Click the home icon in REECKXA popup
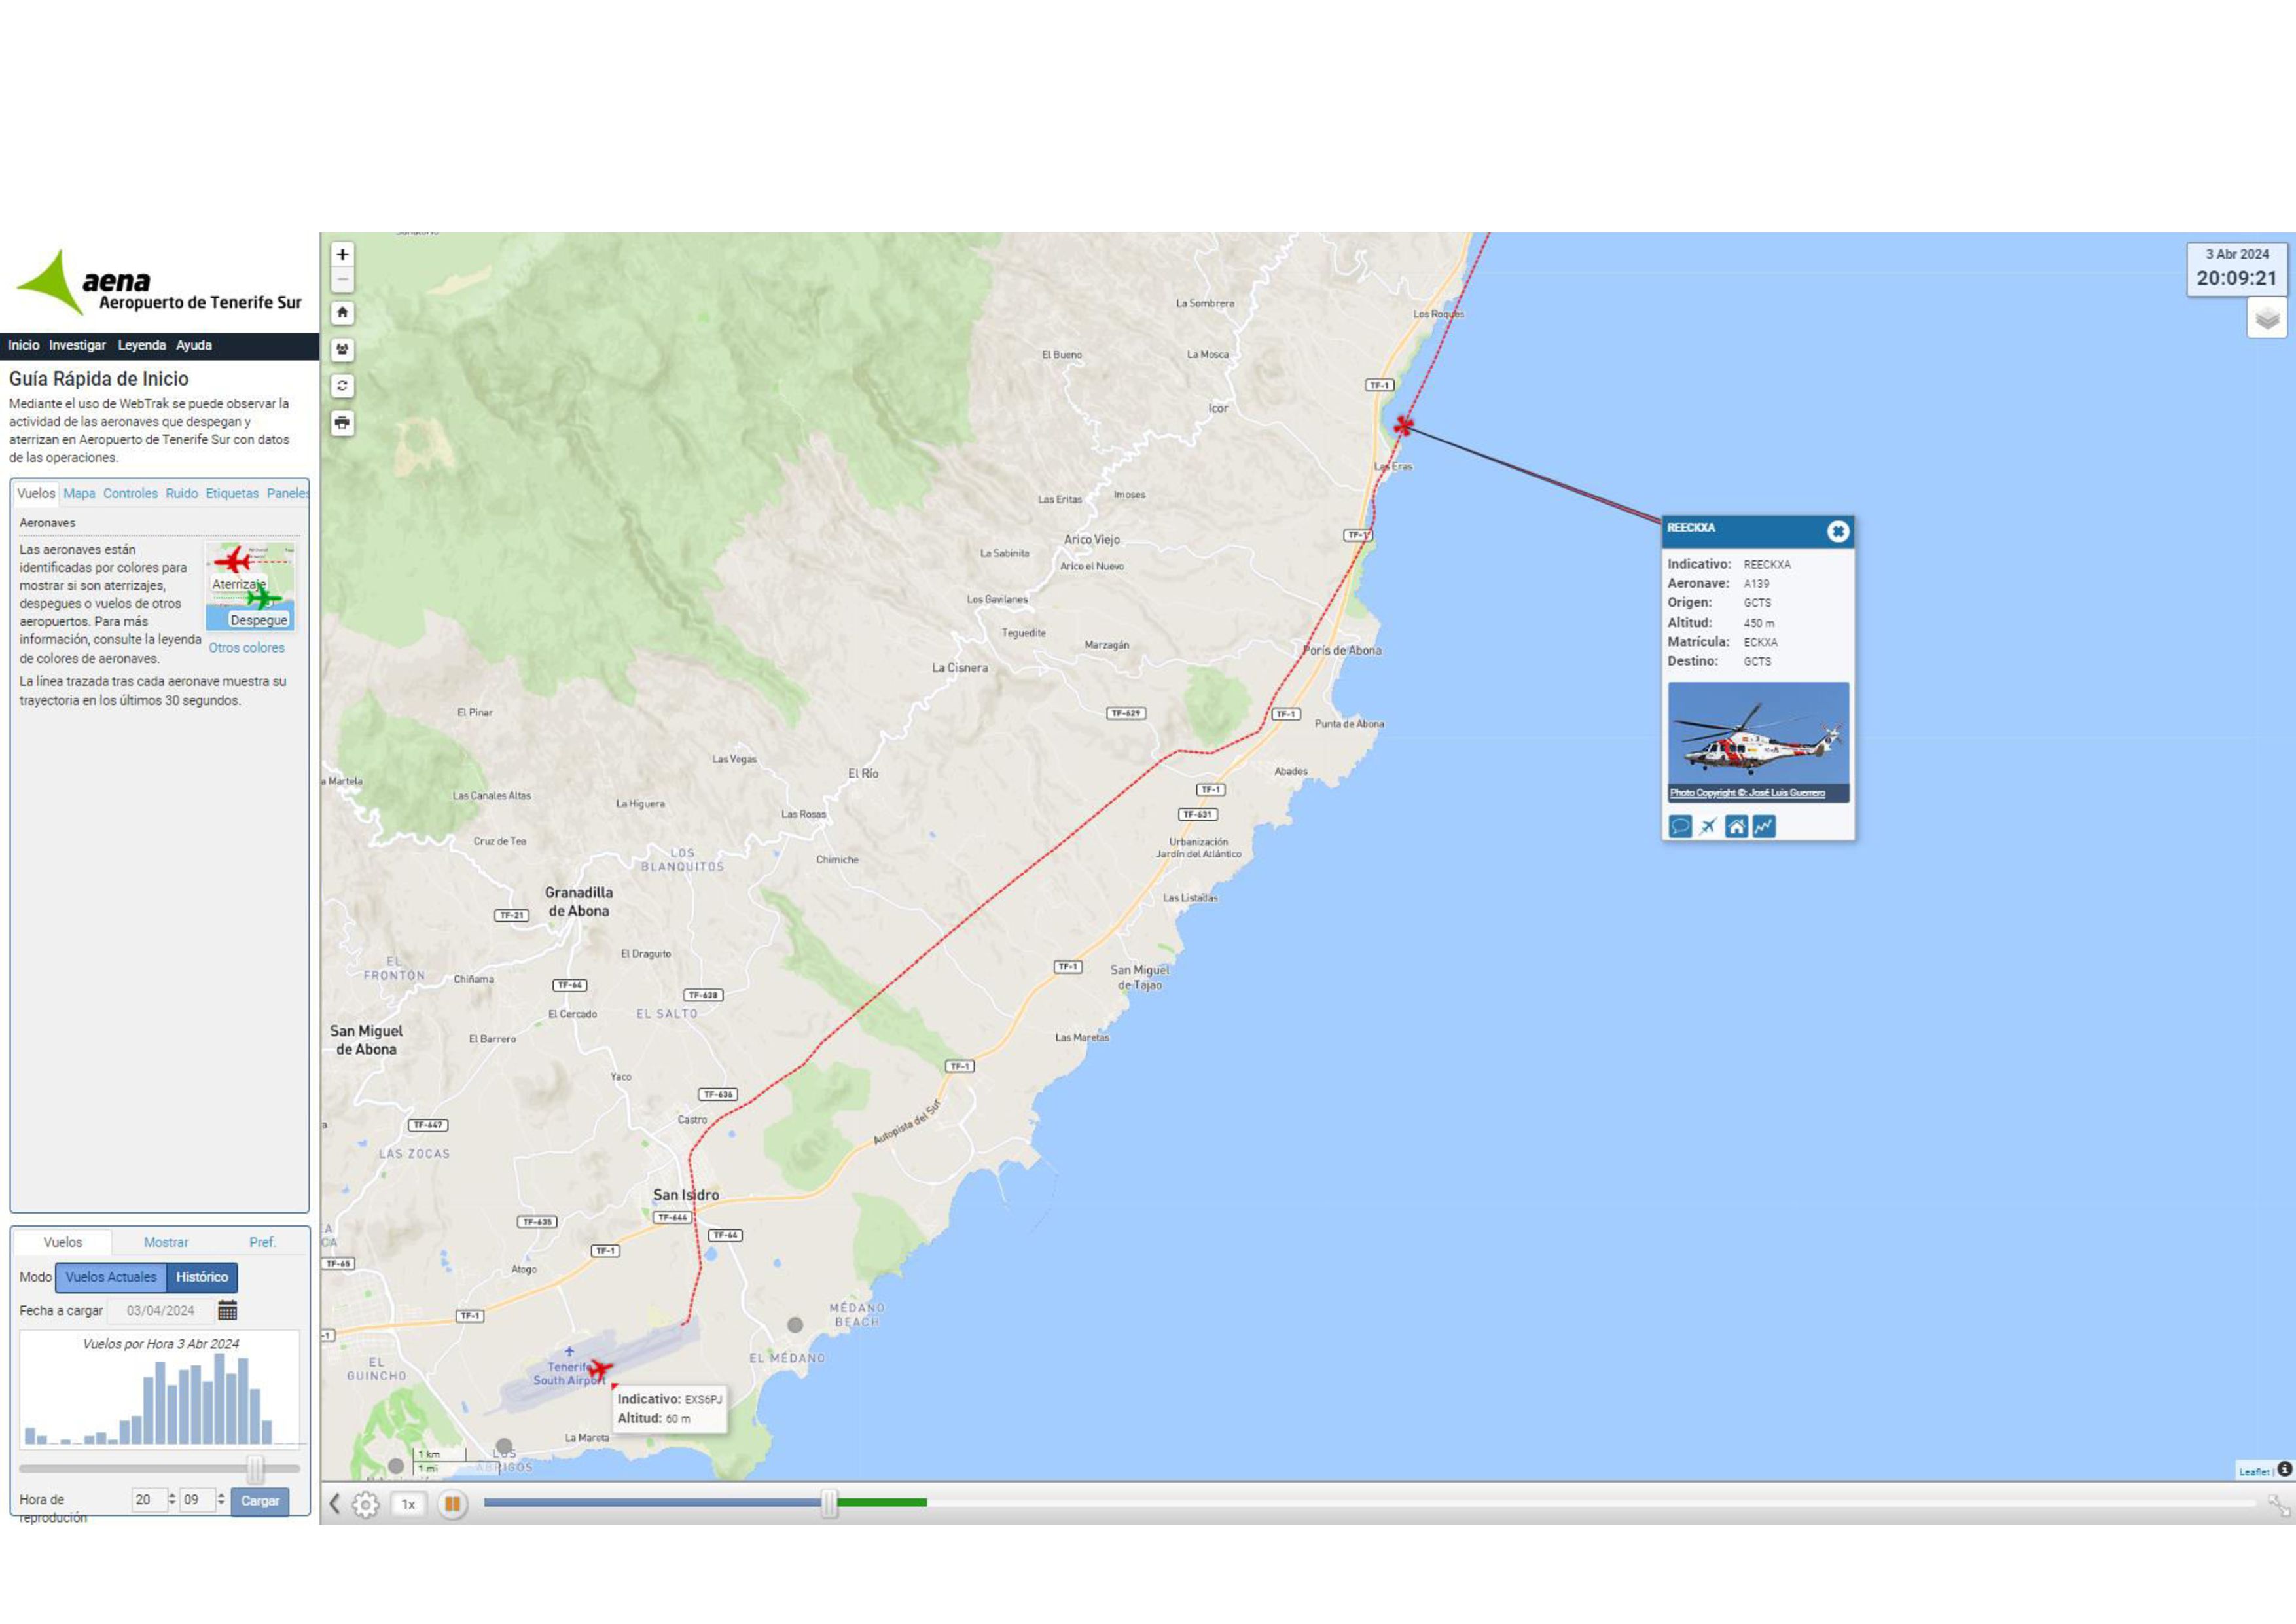 click(1736, 826)
